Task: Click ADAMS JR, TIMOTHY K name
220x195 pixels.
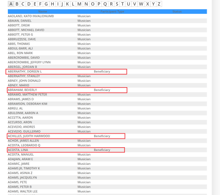Action: 24,168
